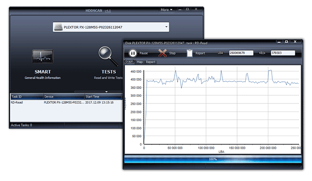
Task: Click the Device column header
Action: (x=64, y=97)
